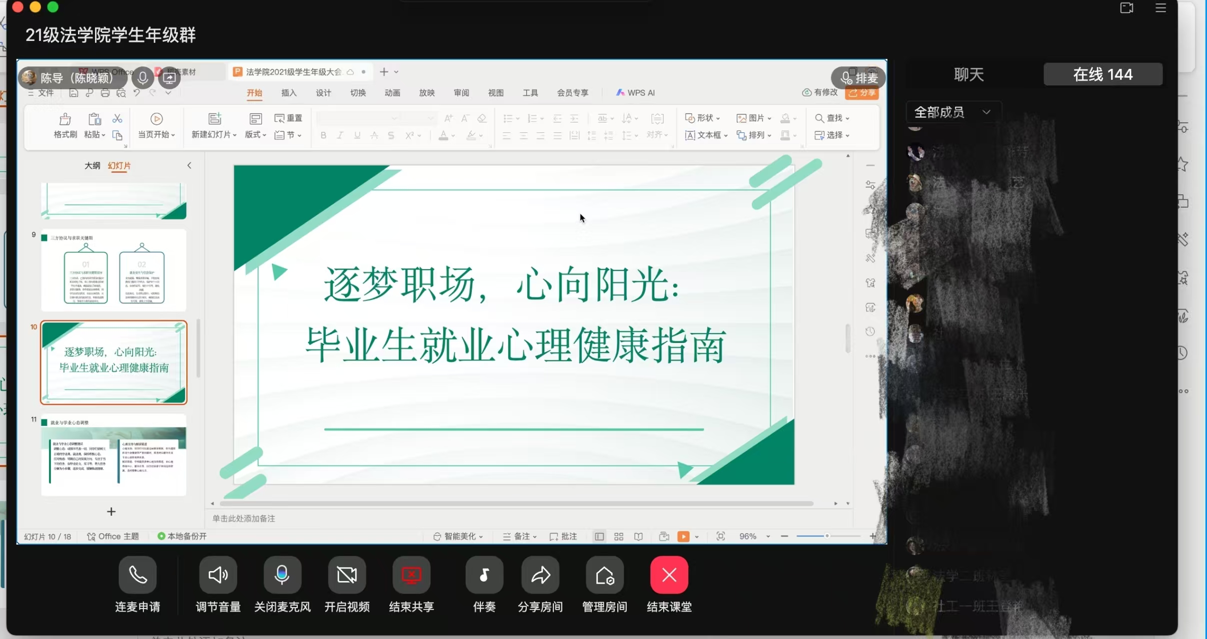Stop screen sharing with 结束共享
1207x639 pixels.
coord(411,575)
